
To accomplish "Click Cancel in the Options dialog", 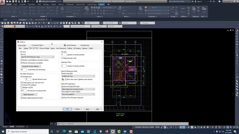I will click(77, 109).
